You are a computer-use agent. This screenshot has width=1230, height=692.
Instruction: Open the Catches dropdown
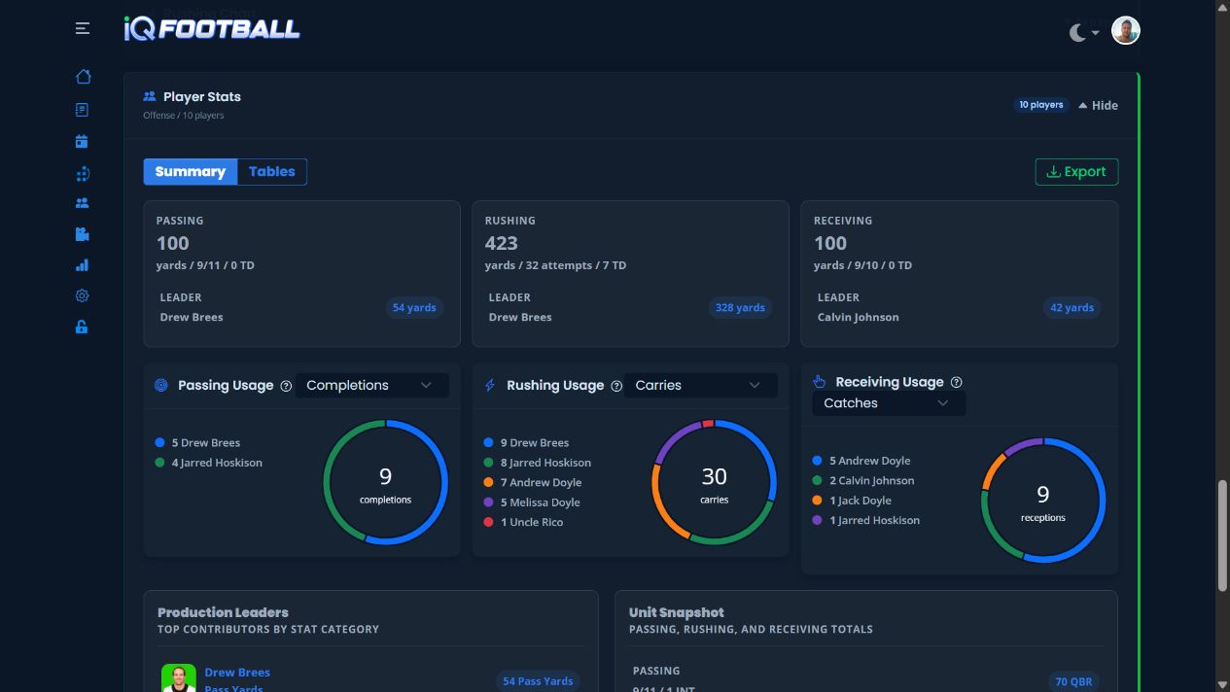889,403
